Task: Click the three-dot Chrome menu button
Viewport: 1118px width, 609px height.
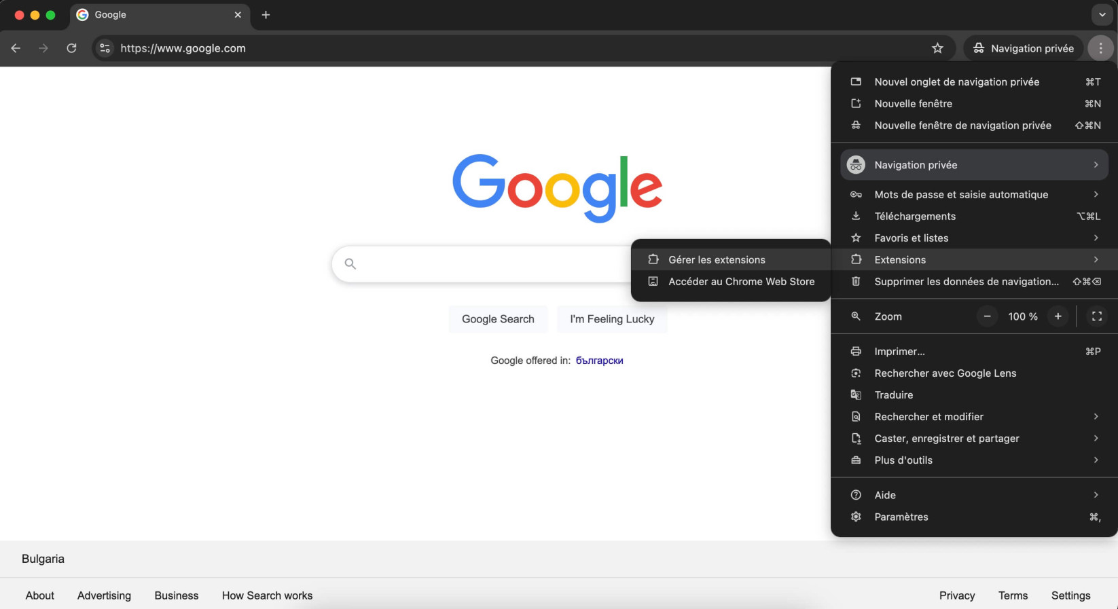Action: 1100,48
